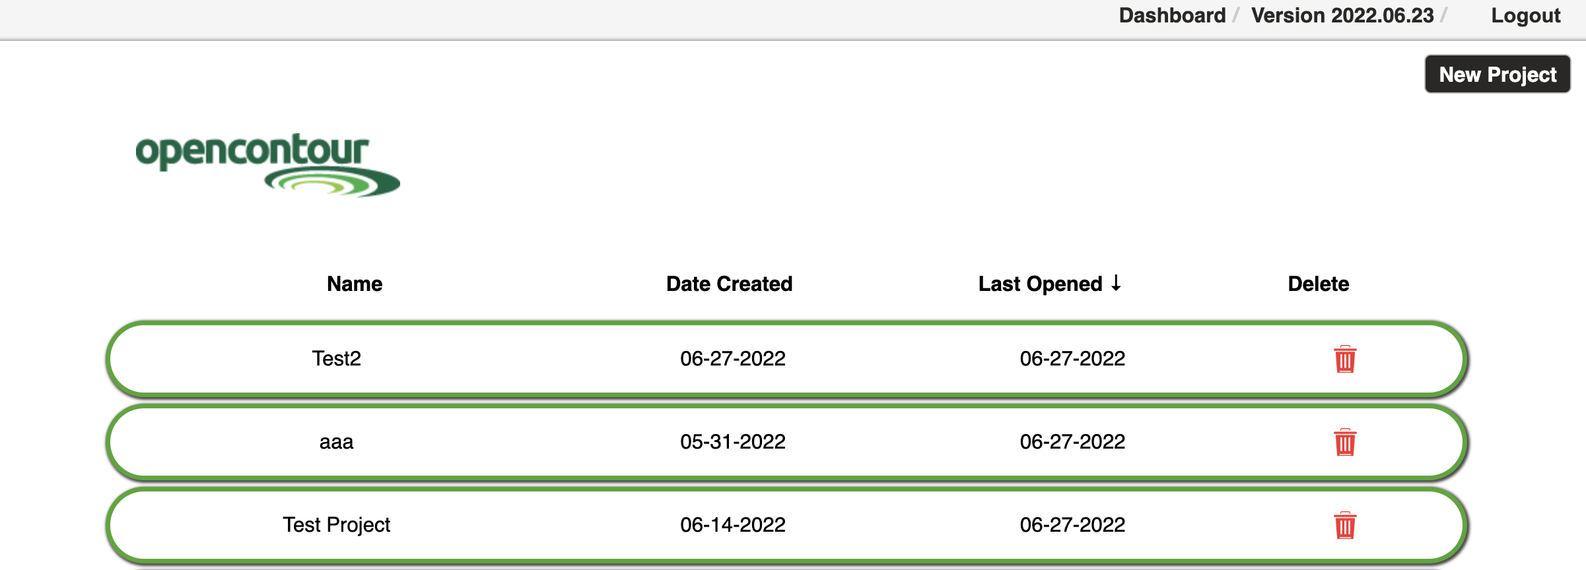1586x570 pixels.
Task: Click aaa's created date 05-31-2022
Action: pyautogui.click(x=732, y=441)
